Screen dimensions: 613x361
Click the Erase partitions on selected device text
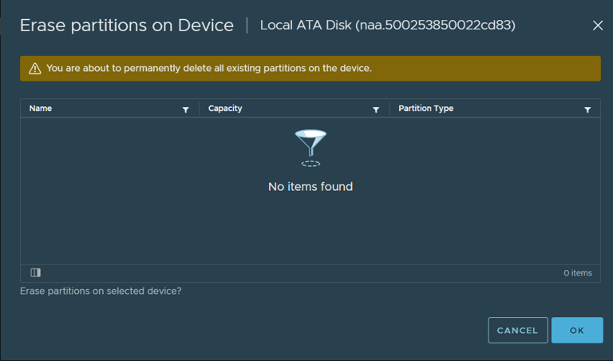pos(101,291)
